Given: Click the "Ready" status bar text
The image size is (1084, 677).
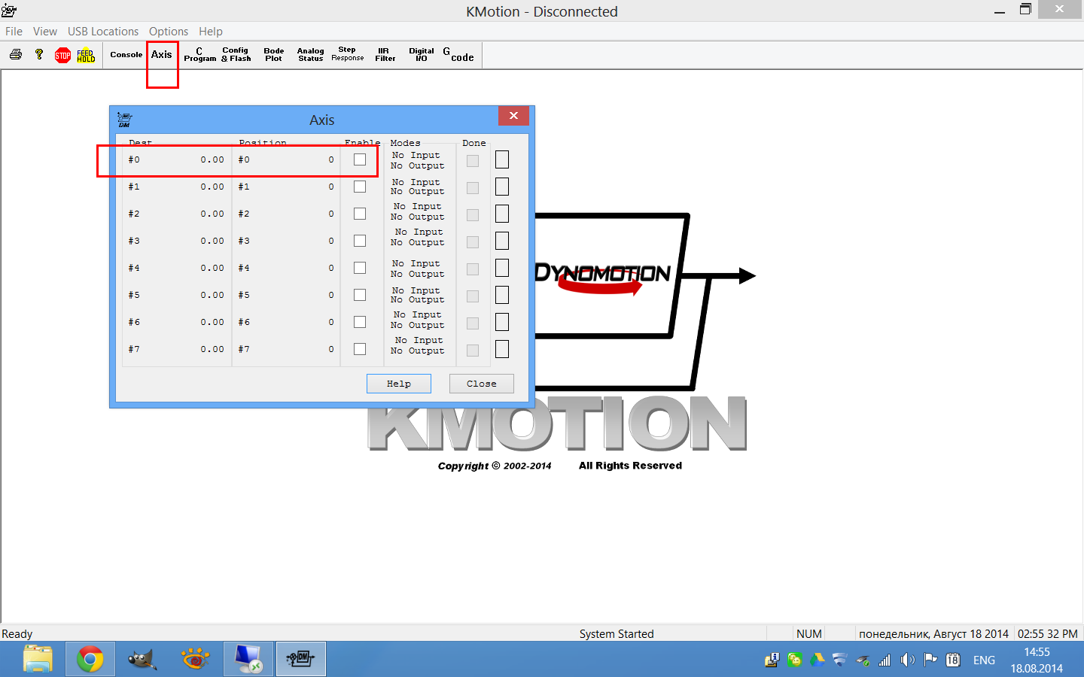Looking at the screenshot, I should (x=17, y=634).
